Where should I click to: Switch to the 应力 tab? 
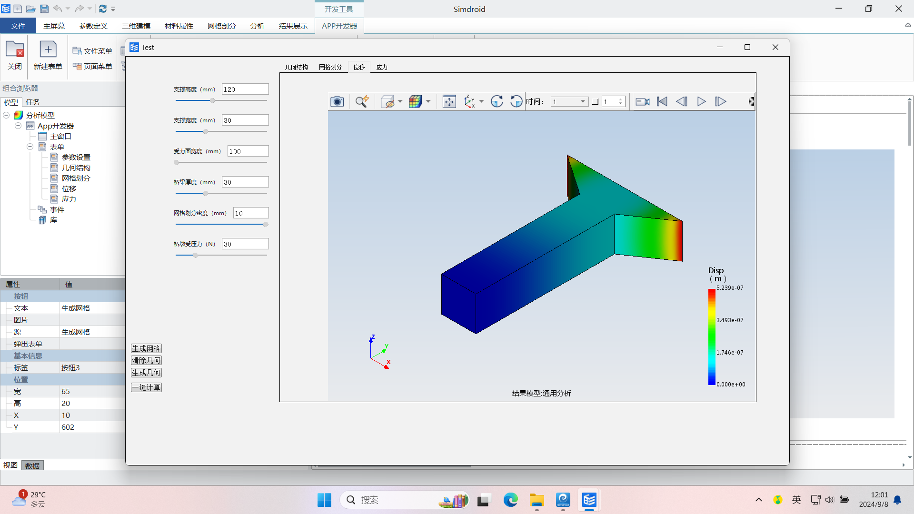pyautogui.click(x=382, y=67)
